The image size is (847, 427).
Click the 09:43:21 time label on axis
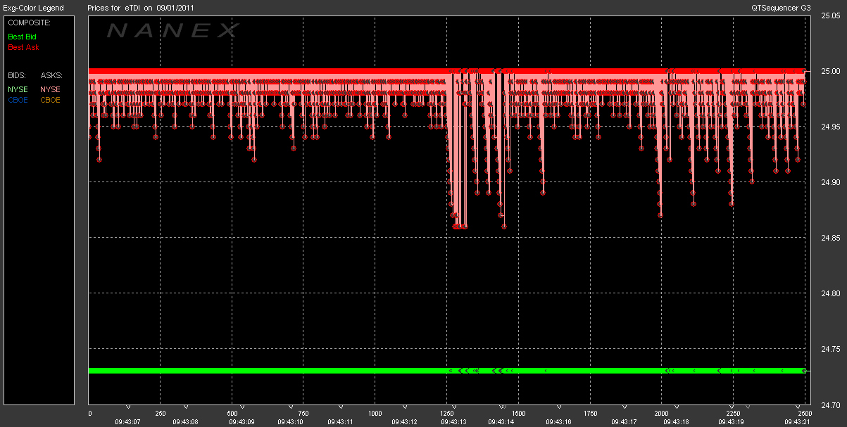pos(790,421)
